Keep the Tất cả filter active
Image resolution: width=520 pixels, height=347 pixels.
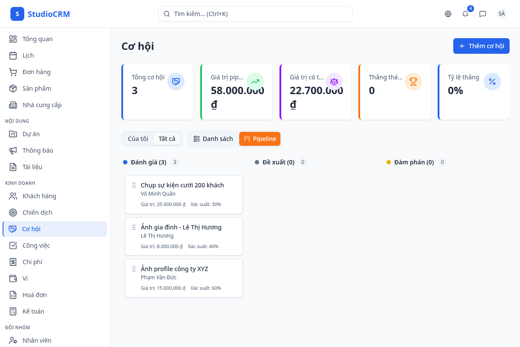pos(167,138)
